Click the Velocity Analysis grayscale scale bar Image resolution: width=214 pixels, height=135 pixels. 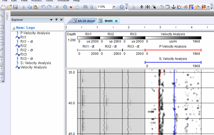[x=173, y=38]
